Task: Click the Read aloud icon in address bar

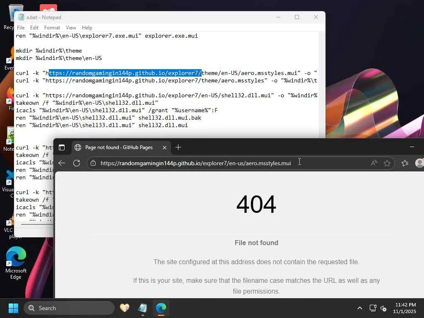Action: 374,163
